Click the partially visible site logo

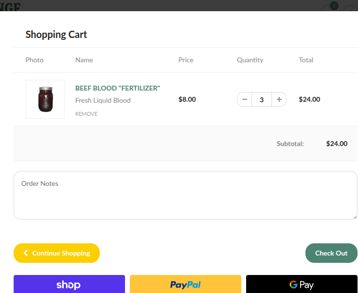[11, 6]
